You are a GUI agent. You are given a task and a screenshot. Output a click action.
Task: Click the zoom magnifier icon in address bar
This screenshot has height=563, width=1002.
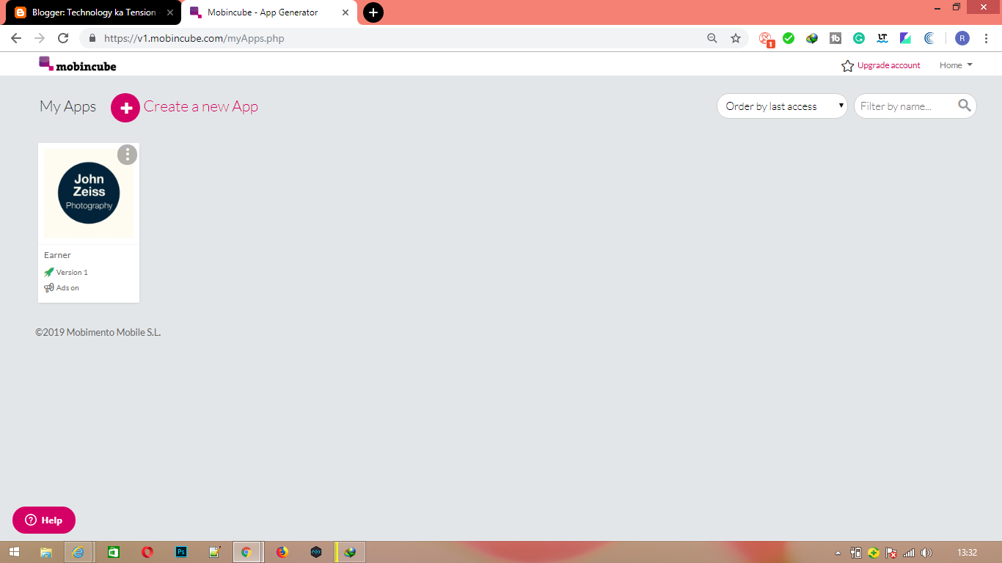click(712, 39)
